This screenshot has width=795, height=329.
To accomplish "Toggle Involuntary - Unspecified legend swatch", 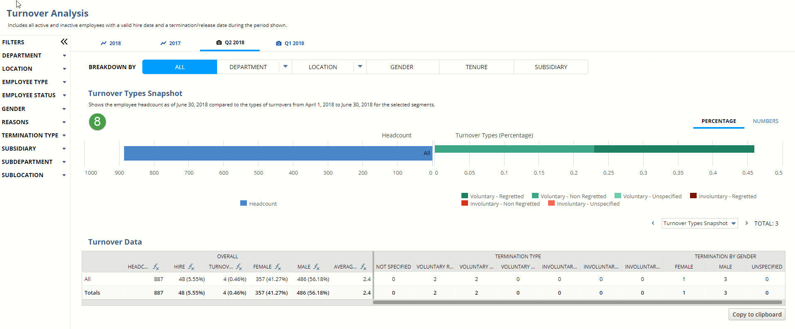I will pyautogui.click(x=551, y=203).
